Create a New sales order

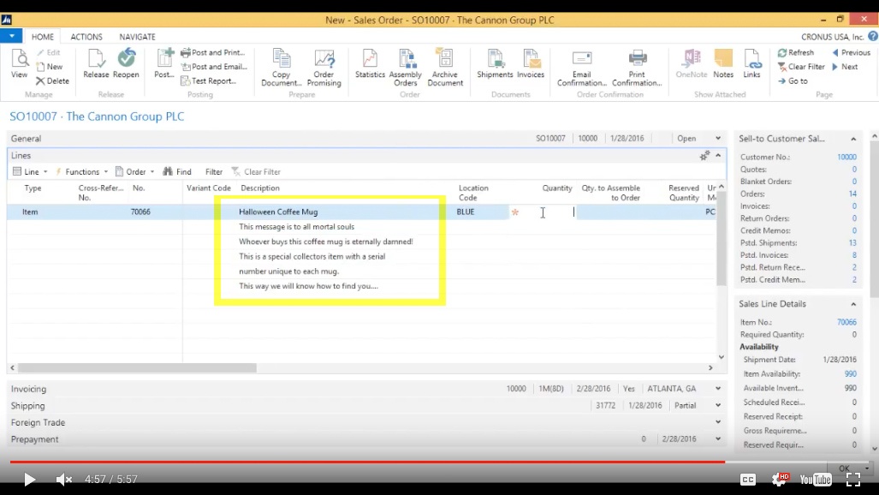pos(50,67)
